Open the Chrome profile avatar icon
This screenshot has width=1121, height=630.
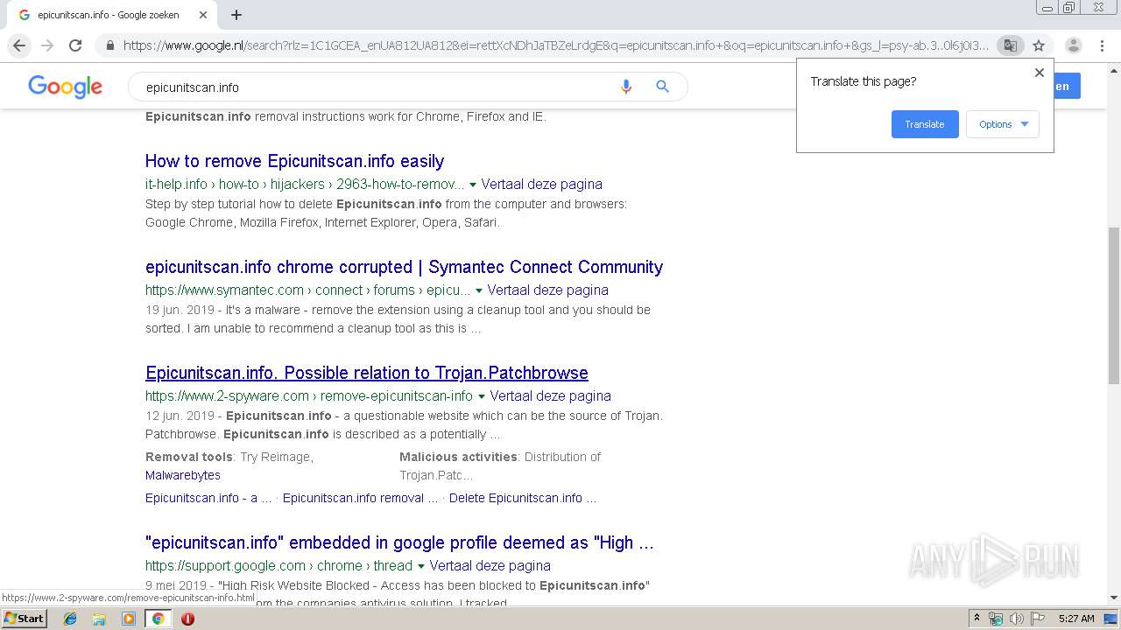(x=1074, y=45)
